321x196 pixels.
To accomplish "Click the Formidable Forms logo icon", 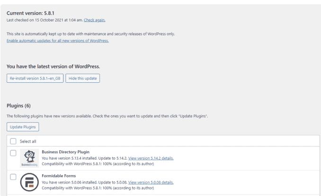I will pyautogui.click(x=29, y=182).
